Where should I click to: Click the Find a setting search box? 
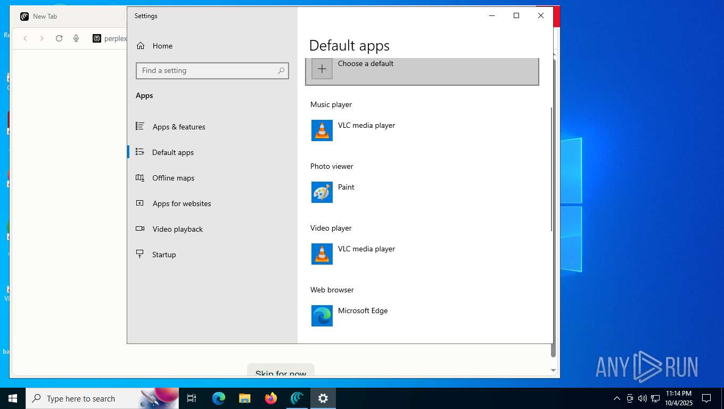(x=208, y=70)
